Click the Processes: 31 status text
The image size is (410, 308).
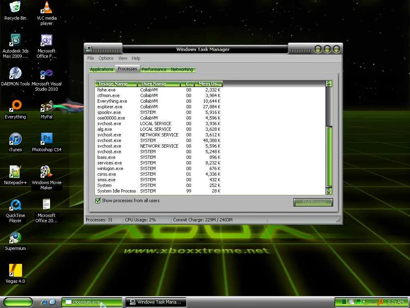(x=99, y=220)
